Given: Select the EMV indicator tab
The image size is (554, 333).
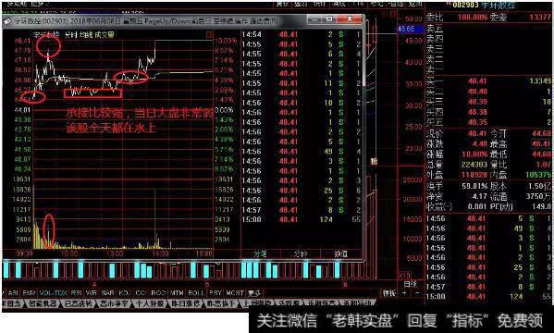Looking at the screenshot, I should pyautogui.click(x=30, y=293).
